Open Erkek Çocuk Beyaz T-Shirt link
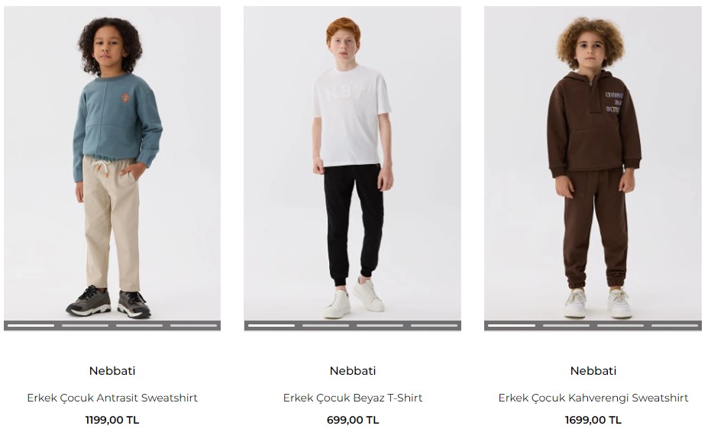Viewport: 711px width, 445px height. [x=353, y=398]
